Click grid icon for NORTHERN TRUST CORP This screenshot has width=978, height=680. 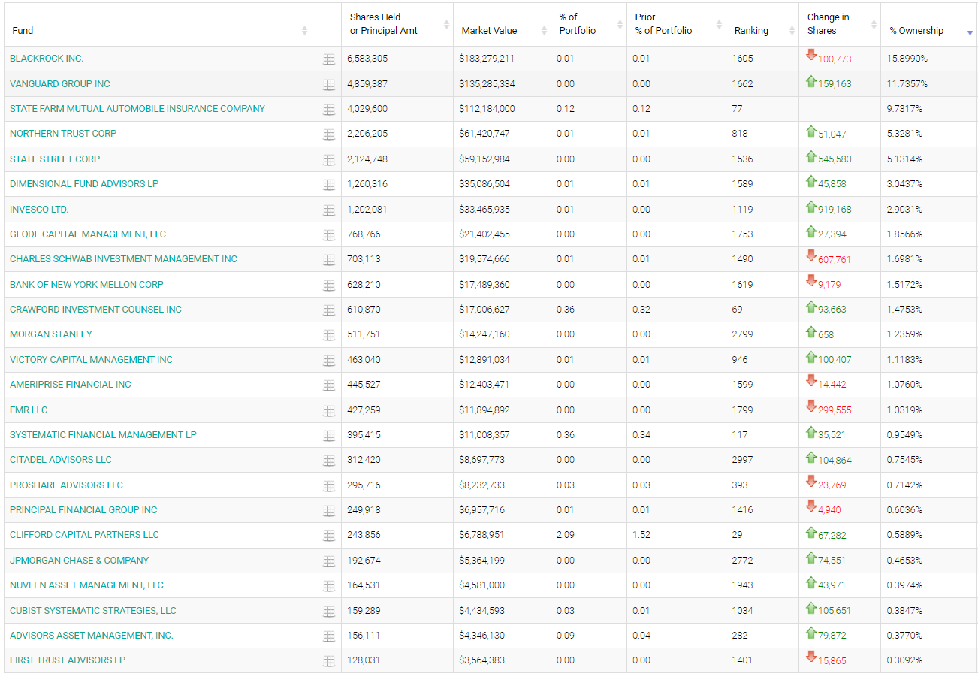(x=328, y=134)
